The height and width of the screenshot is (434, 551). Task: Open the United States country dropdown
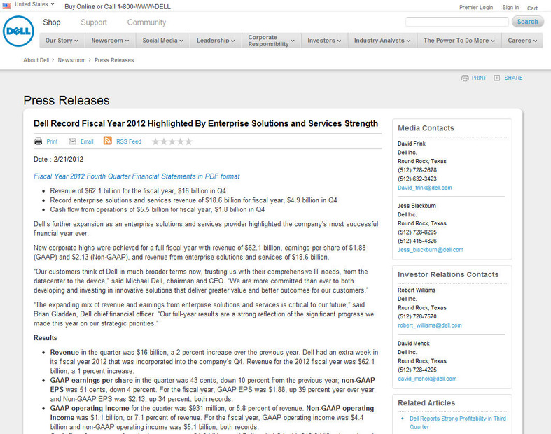[x=35, y=5]
